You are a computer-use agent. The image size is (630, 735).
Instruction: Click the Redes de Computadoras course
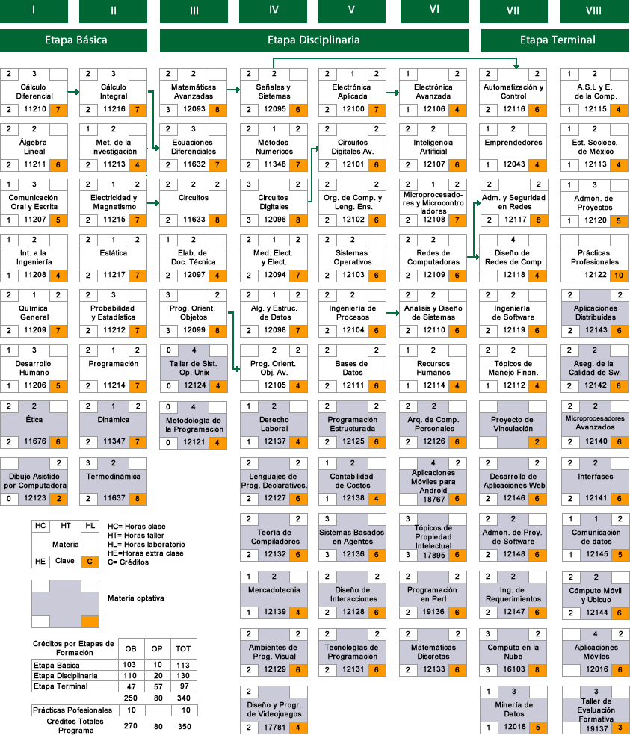(x=433, y=258)
